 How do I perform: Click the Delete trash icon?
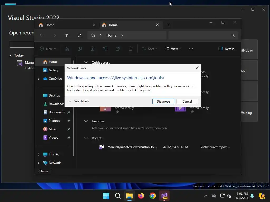(x=131, y=49)
